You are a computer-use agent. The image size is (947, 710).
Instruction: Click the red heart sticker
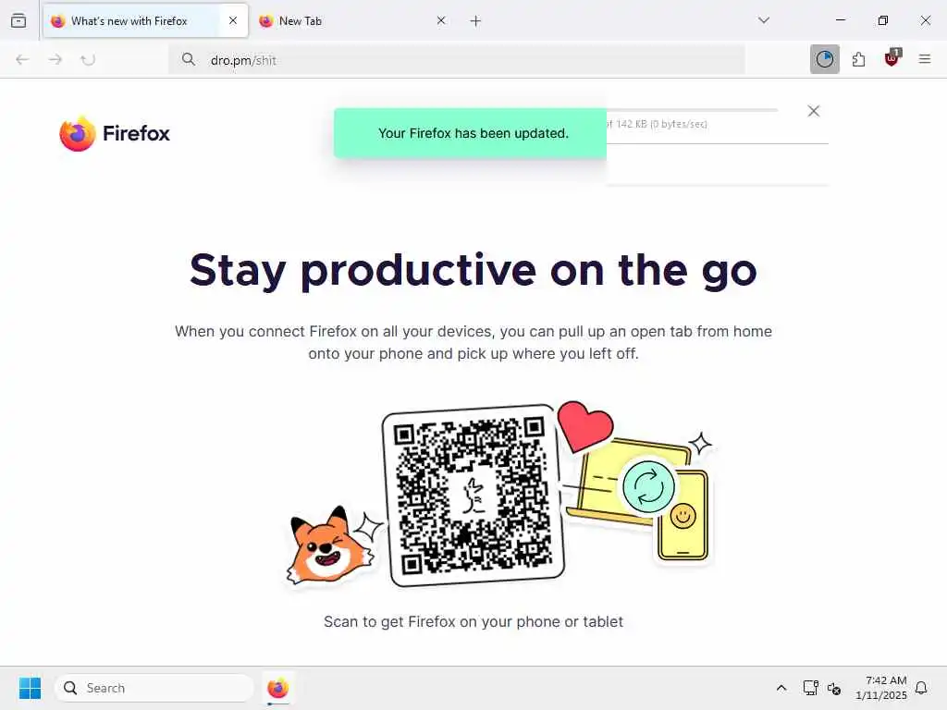pos(584,425)
